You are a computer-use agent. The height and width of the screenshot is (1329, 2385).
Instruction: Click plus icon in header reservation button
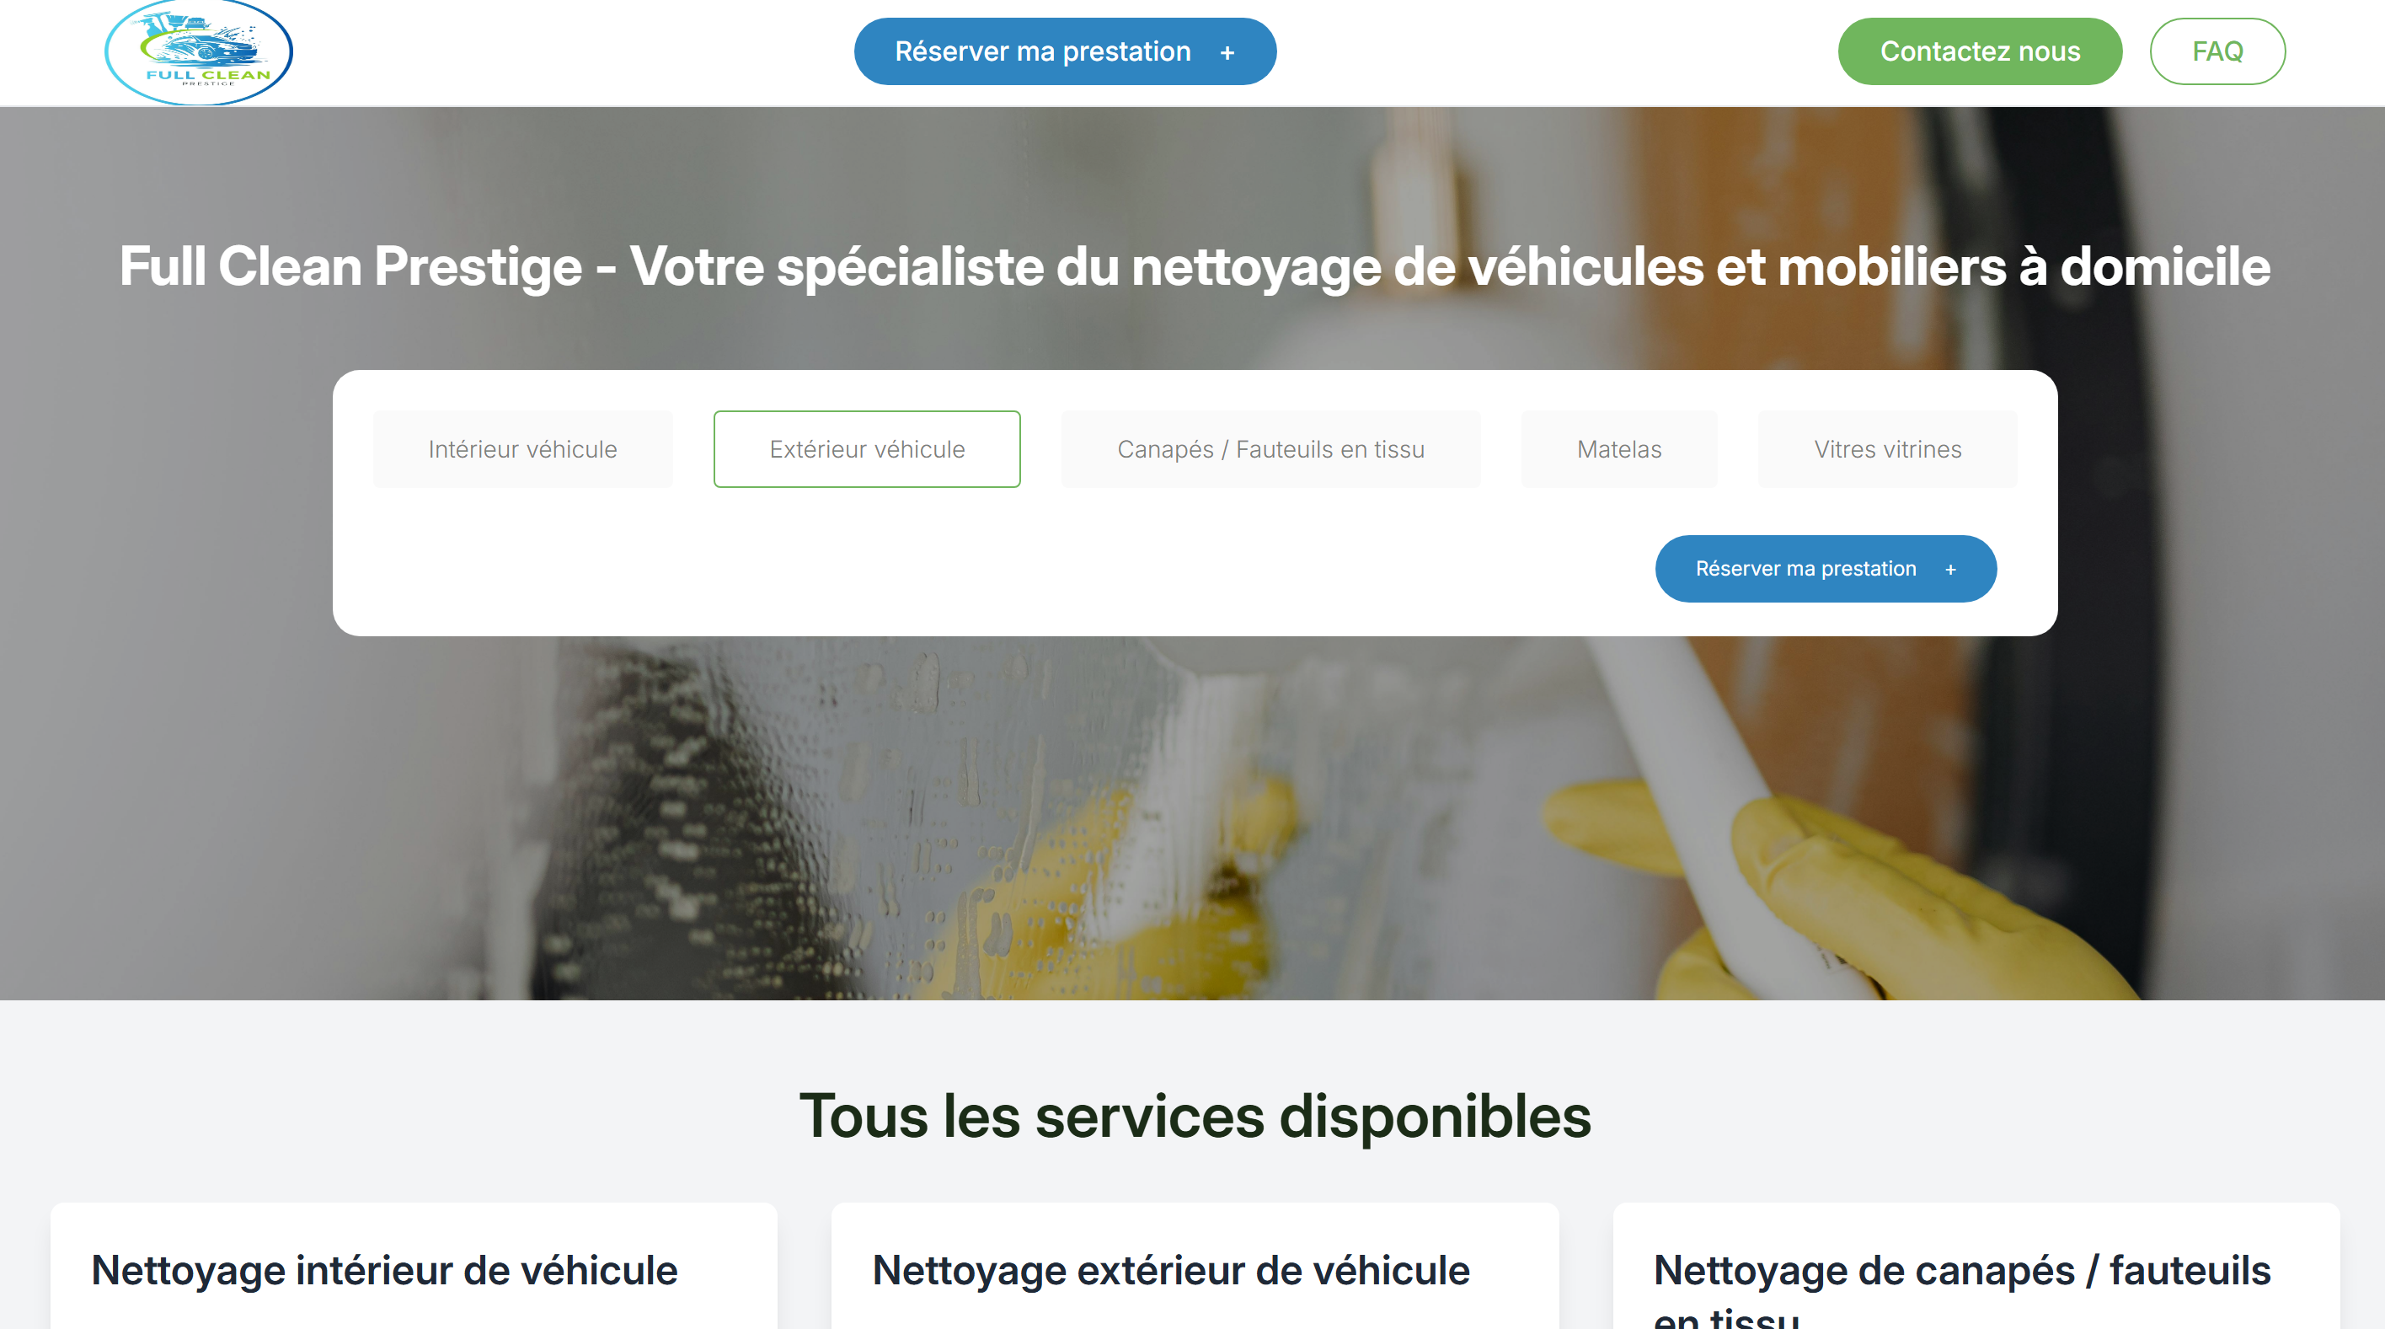tap(1227, 53)
